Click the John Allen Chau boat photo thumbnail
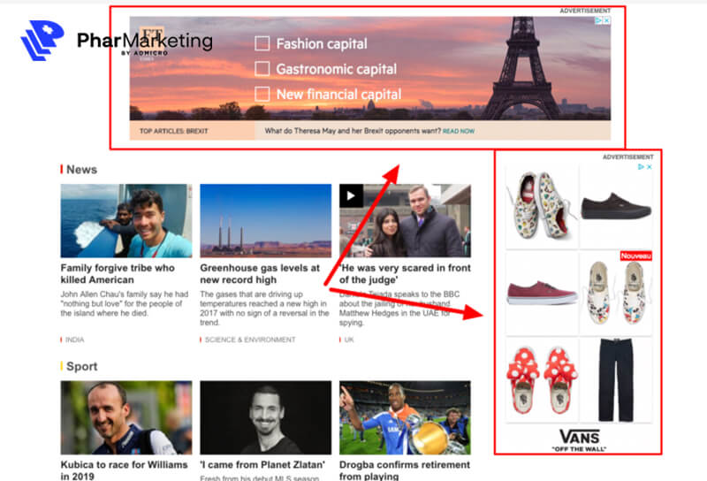This screenshot has width=707, height=481. (126, 221)
